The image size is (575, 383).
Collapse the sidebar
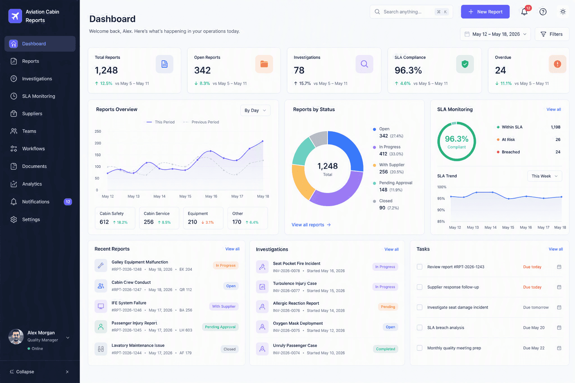[x=22, y=372]
